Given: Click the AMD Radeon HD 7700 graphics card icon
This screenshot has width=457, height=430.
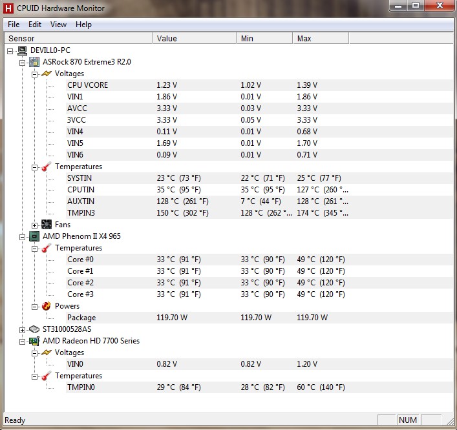Looking at the screenshot, I should click(x=34, y=341).
